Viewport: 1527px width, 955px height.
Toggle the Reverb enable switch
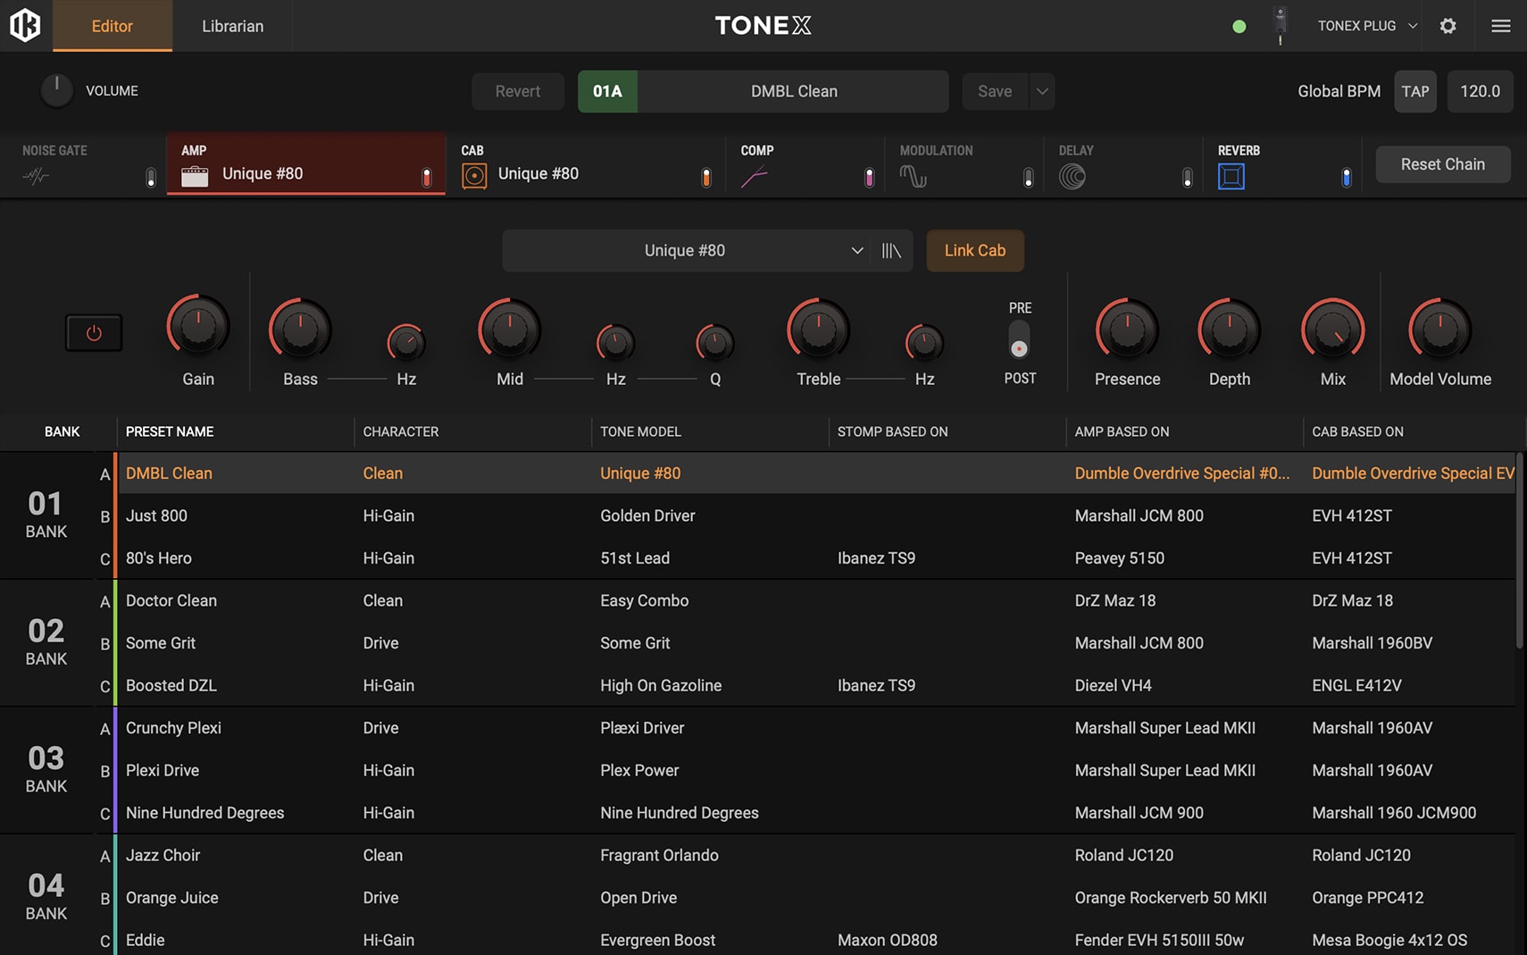[x=1347, y=178]
